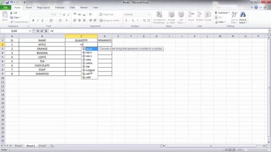Toggle Middle Align
Screen dimensions: 271x152
coord(80,14)
